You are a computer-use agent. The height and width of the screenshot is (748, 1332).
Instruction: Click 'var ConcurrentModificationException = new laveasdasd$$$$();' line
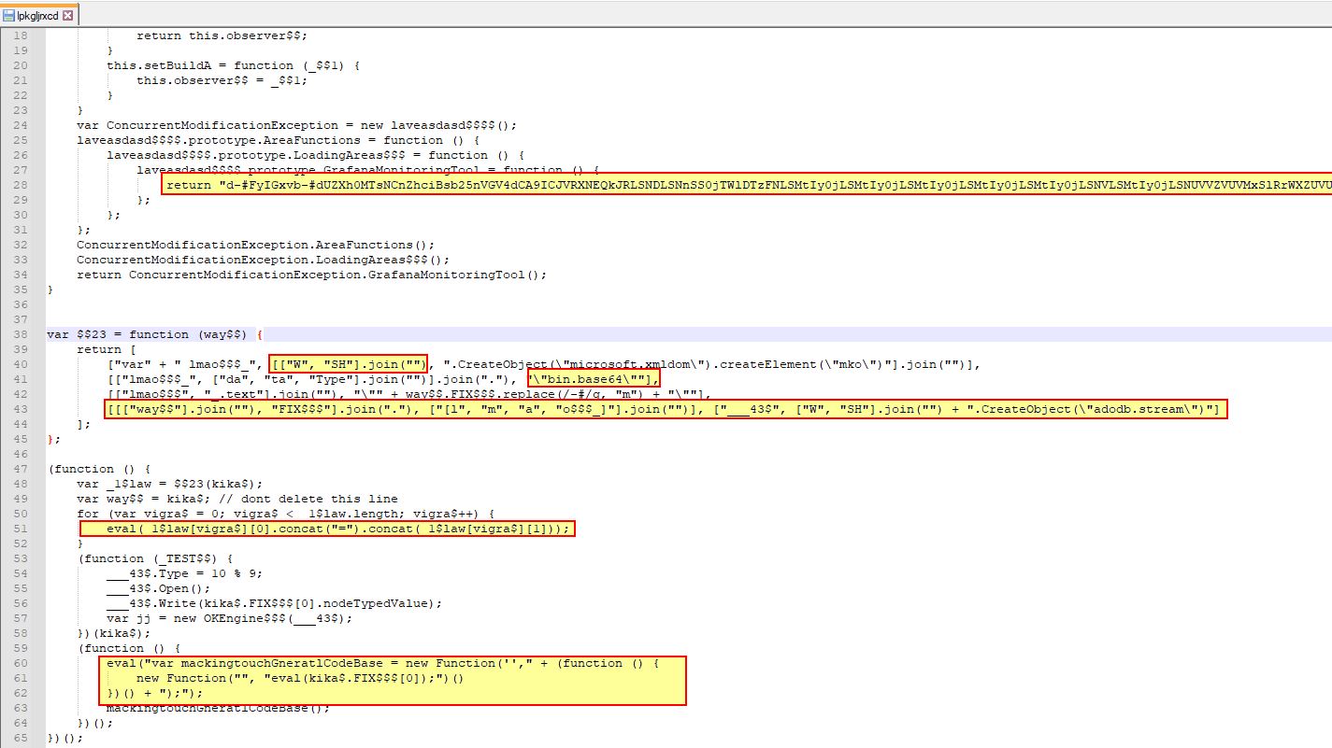[296, 125]
